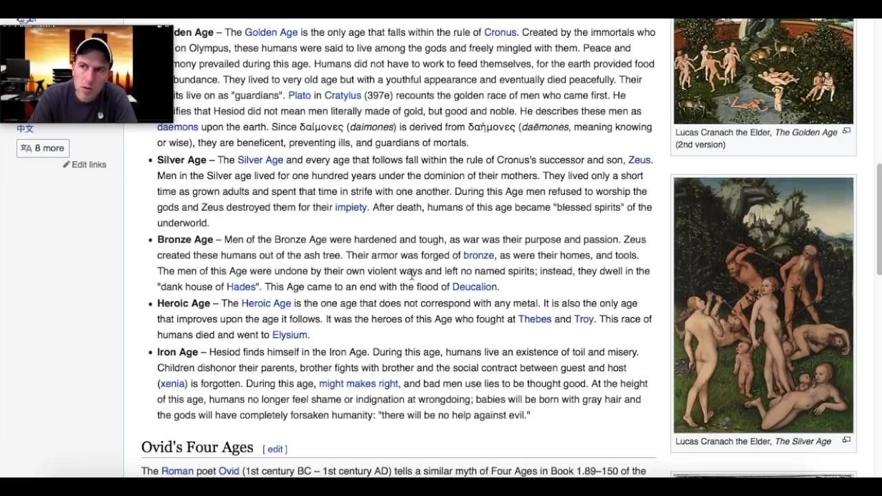Click the bold Bronze Age list heading
This screenshot has width=882, height=496.
(185, 240)
